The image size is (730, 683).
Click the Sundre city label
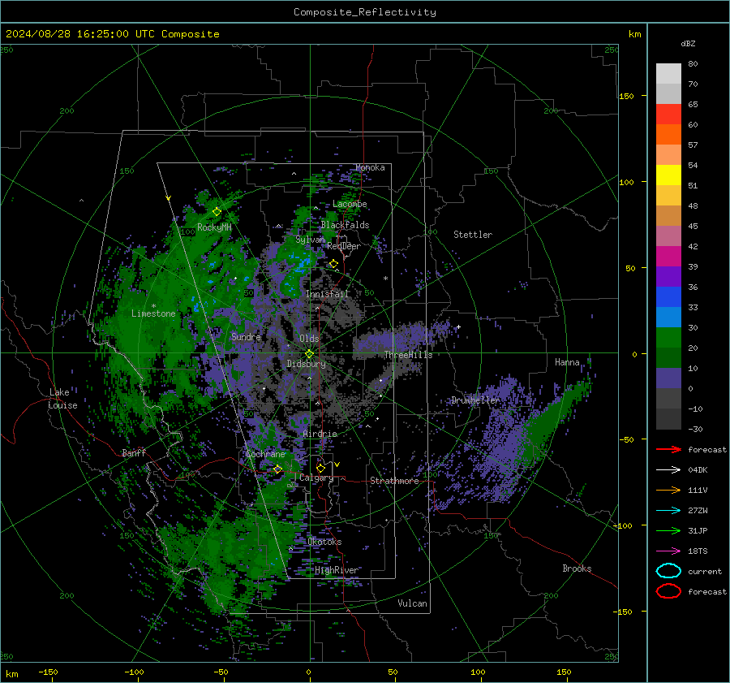click(246, 336)
